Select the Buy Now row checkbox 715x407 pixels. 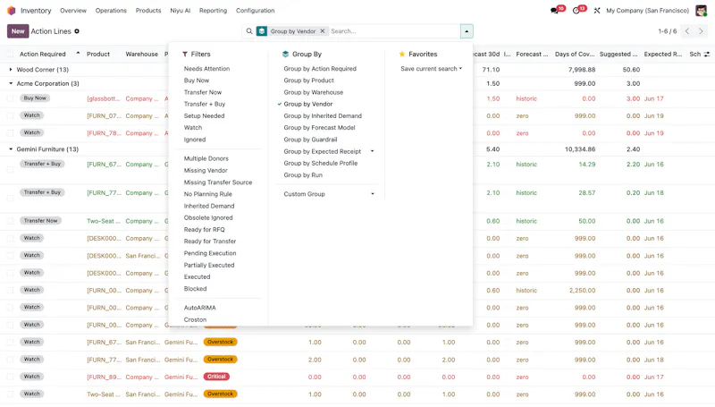click(x=10, y=98)
